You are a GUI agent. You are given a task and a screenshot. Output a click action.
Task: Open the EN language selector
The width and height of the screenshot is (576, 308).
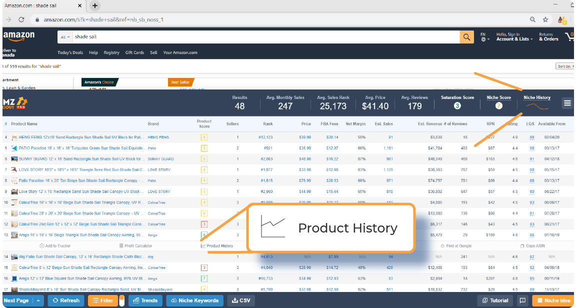point(483,37)
